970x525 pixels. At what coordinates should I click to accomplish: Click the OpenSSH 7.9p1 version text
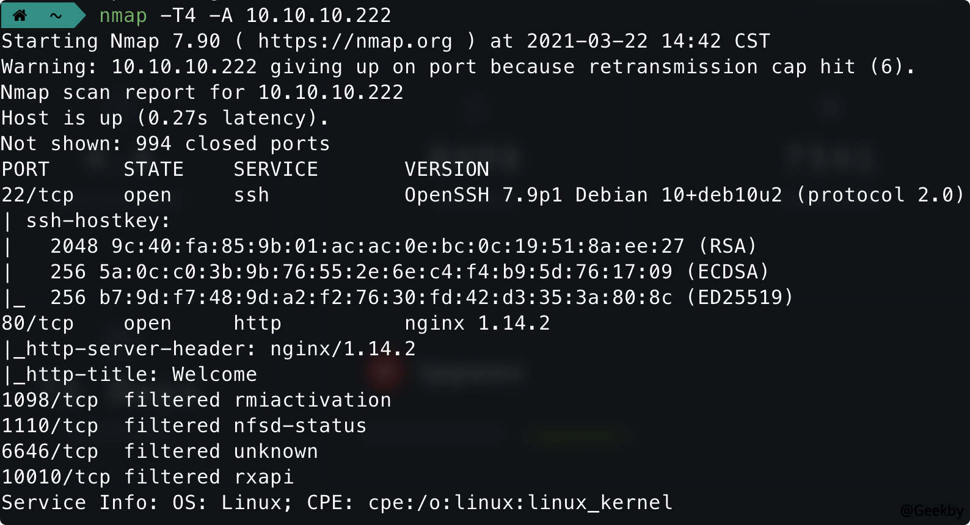tap(483, 195)
